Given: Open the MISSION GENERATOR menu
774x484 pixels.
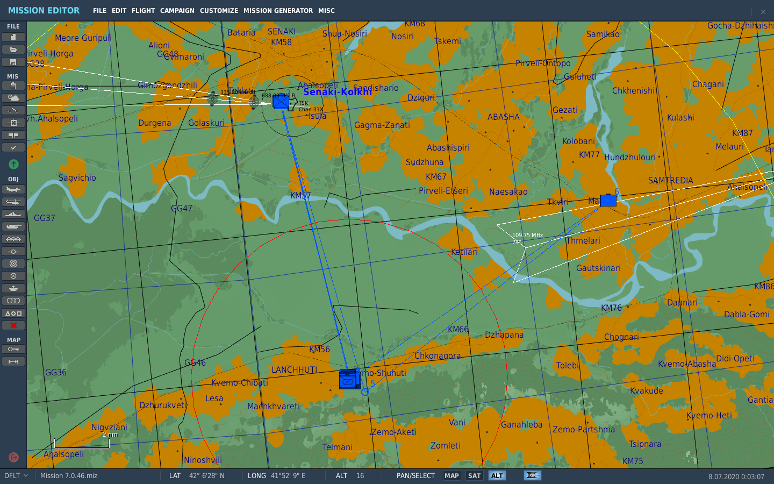Looking at the screenshot, I should (x=278, y=11).
